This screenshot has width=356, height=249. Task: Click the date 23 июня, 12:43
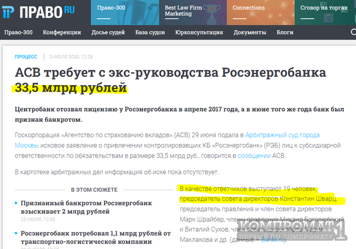(x=38, y=220)
